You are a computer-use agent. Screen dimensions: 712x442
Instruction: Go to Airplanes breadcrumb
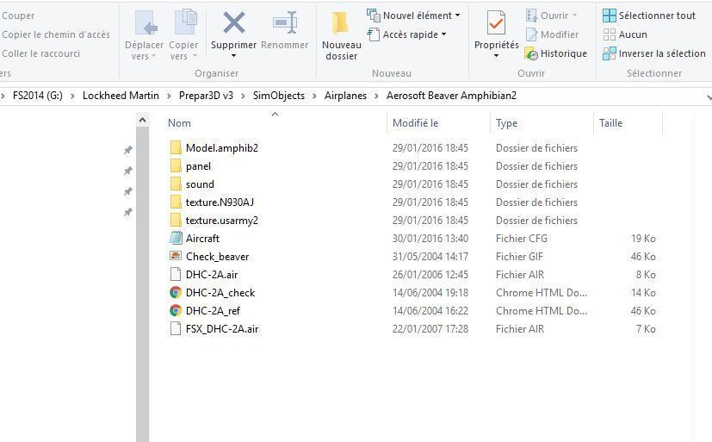pos(345,96)
